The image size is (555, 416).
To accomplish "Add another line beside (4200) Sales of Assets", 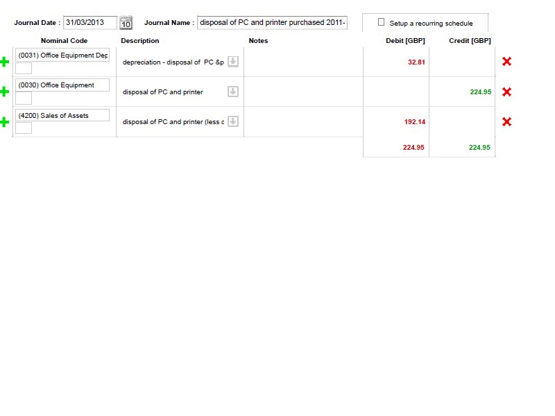I will tap(6, 121).
